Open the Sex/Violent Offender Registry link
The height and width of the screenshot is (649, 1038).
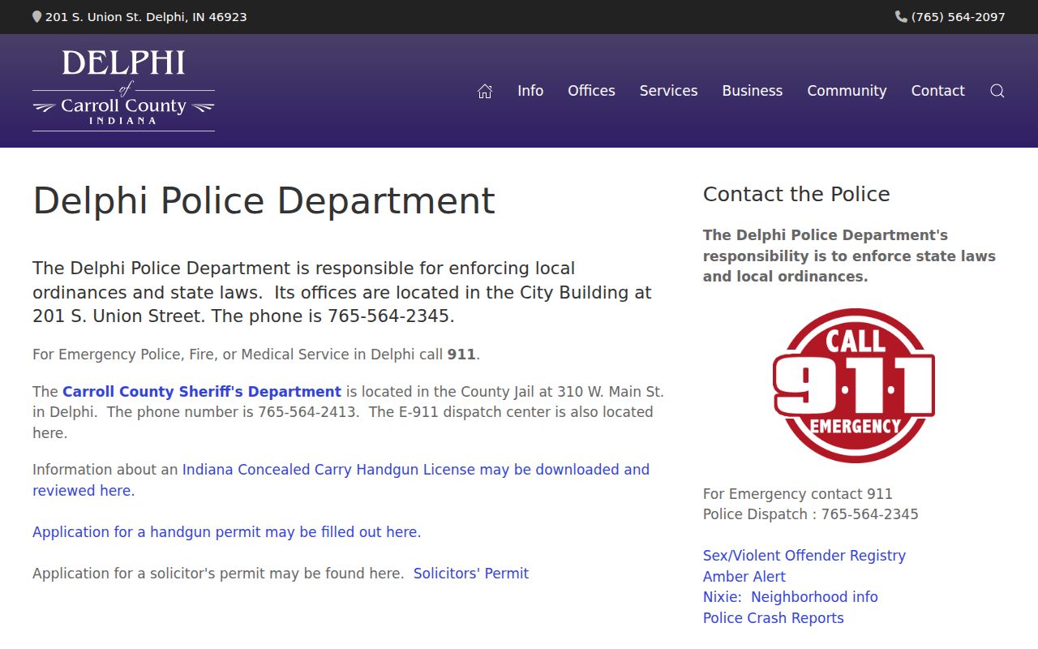[x=804, y=556]
